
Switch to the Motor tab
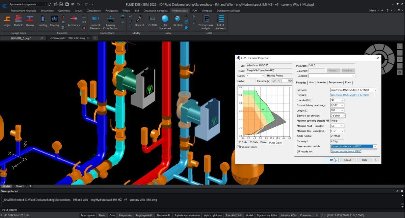[312, 82]
